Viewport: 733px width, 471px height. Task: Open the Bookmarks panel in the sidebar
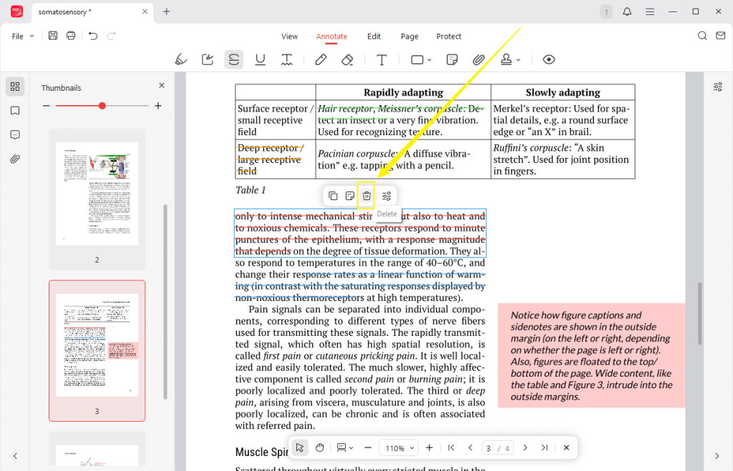(14, 110)
